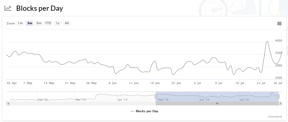Screen dimensions: 288x122
Task: Show All data range
Action: (67, 23)
